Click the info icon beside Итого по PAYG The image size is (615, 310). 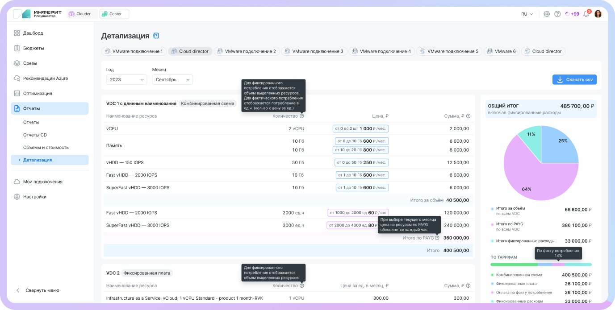coord(437,238)
